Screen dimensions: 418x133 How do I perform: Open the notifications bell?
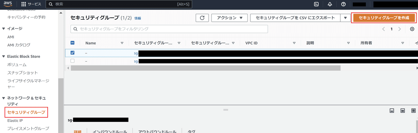point(330,4)
